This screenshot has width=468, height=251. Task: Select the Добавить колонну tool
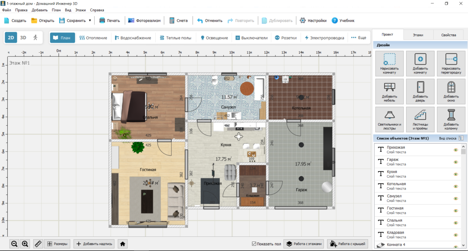click(451, 119)
